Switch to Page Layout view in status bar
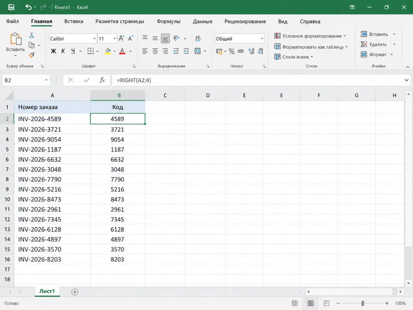 [x=311, y=303]
